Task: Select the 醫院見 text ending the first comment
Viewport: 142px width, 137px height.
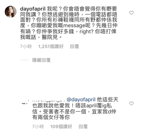Action: click(x=50, y=37)
